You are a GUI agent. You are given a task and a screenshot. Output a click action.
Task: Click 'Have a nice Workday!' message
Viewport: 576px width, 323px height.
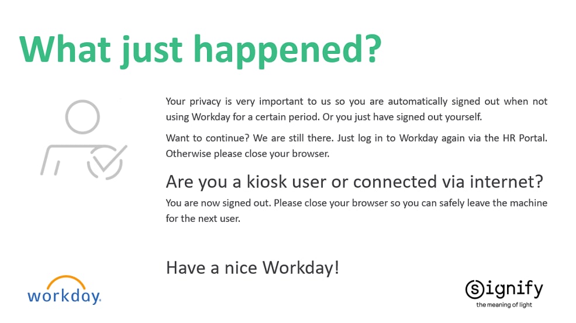click(253, 268)
